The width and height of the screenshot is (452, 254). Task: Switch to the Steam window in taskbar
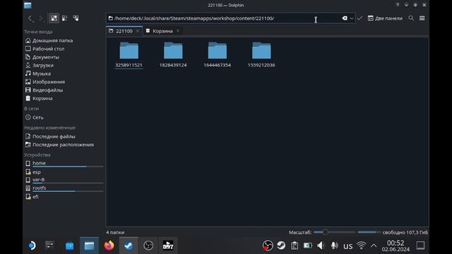tap(129, 246)
